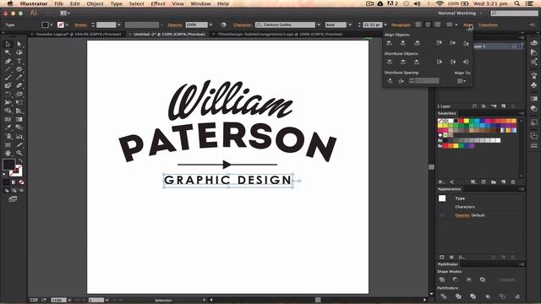
Task: Click horizontal distribute left icon
Action: click(439, 62)
